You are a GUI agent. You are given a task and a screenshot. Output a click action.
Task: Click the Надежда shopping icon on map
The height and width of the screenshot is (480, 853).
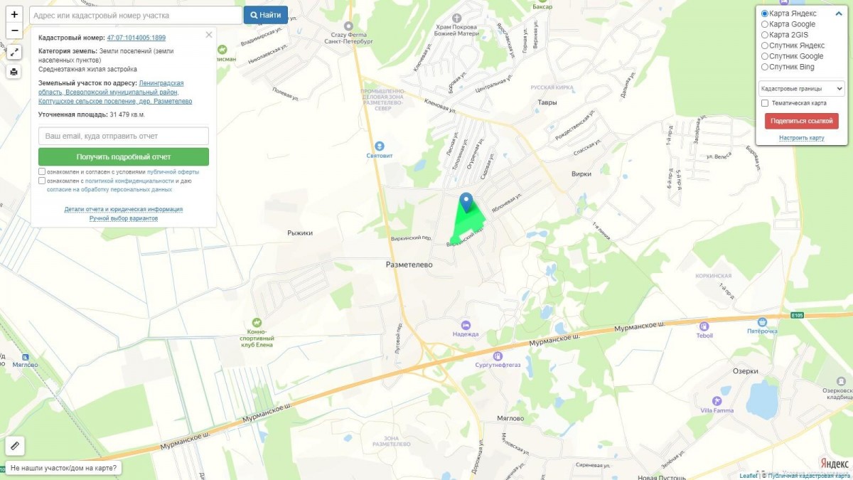click(x=466, y=324)
